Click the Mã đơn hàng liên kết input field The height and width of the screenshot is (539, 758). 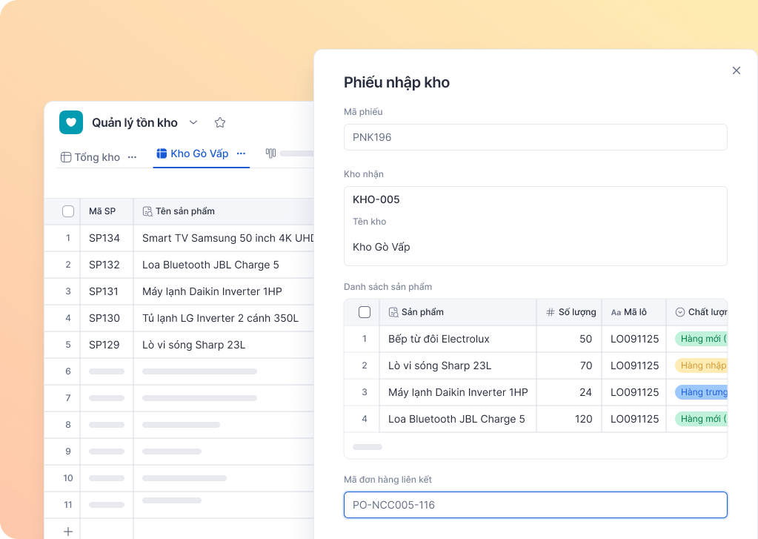[536, 505]
